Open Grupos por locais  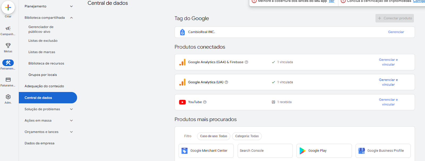[x=42, y=75]
